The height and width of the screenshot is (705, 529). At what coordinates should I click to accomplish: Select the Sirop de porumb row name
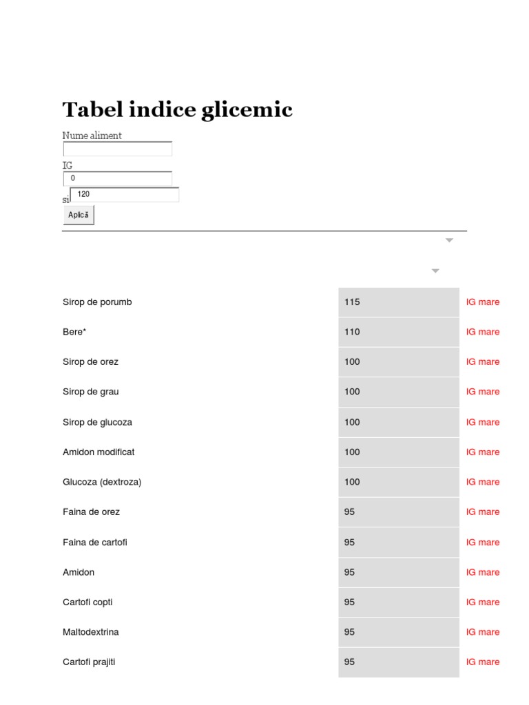pyautogui.click(x=97, y=302)
